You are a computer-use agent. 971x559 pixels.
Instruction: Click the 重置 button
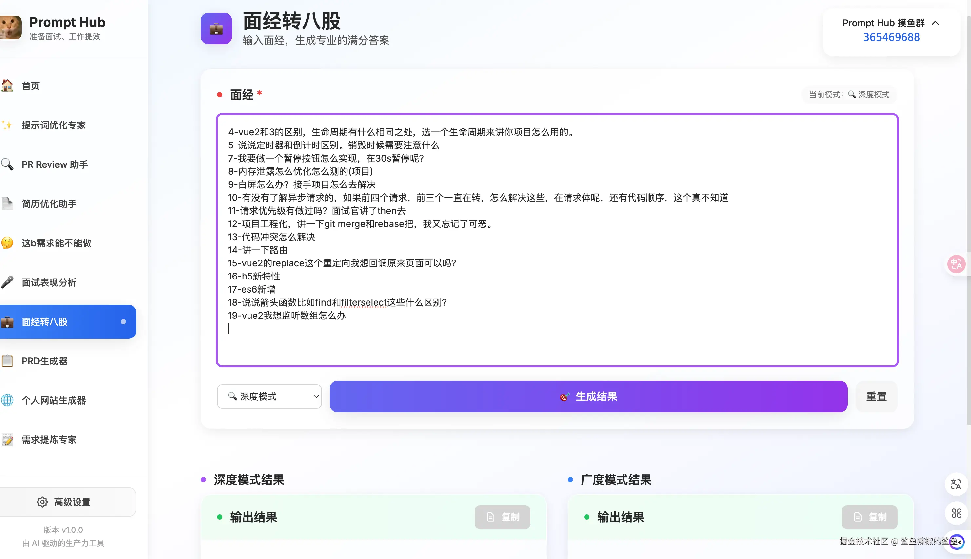(x=876, y=396)
